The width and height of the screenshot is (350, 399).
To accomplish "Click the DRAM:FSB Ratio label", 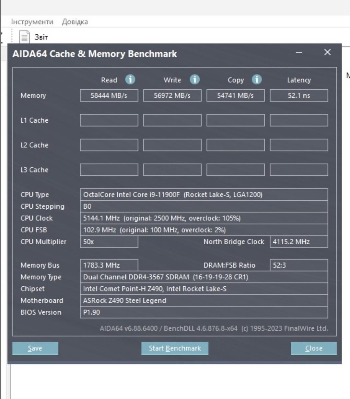I will coord(229,265).
